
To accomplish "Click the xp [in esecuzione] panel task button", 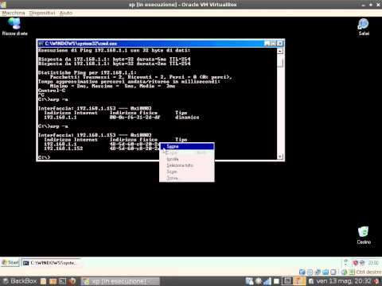I will tap(120, 281).
